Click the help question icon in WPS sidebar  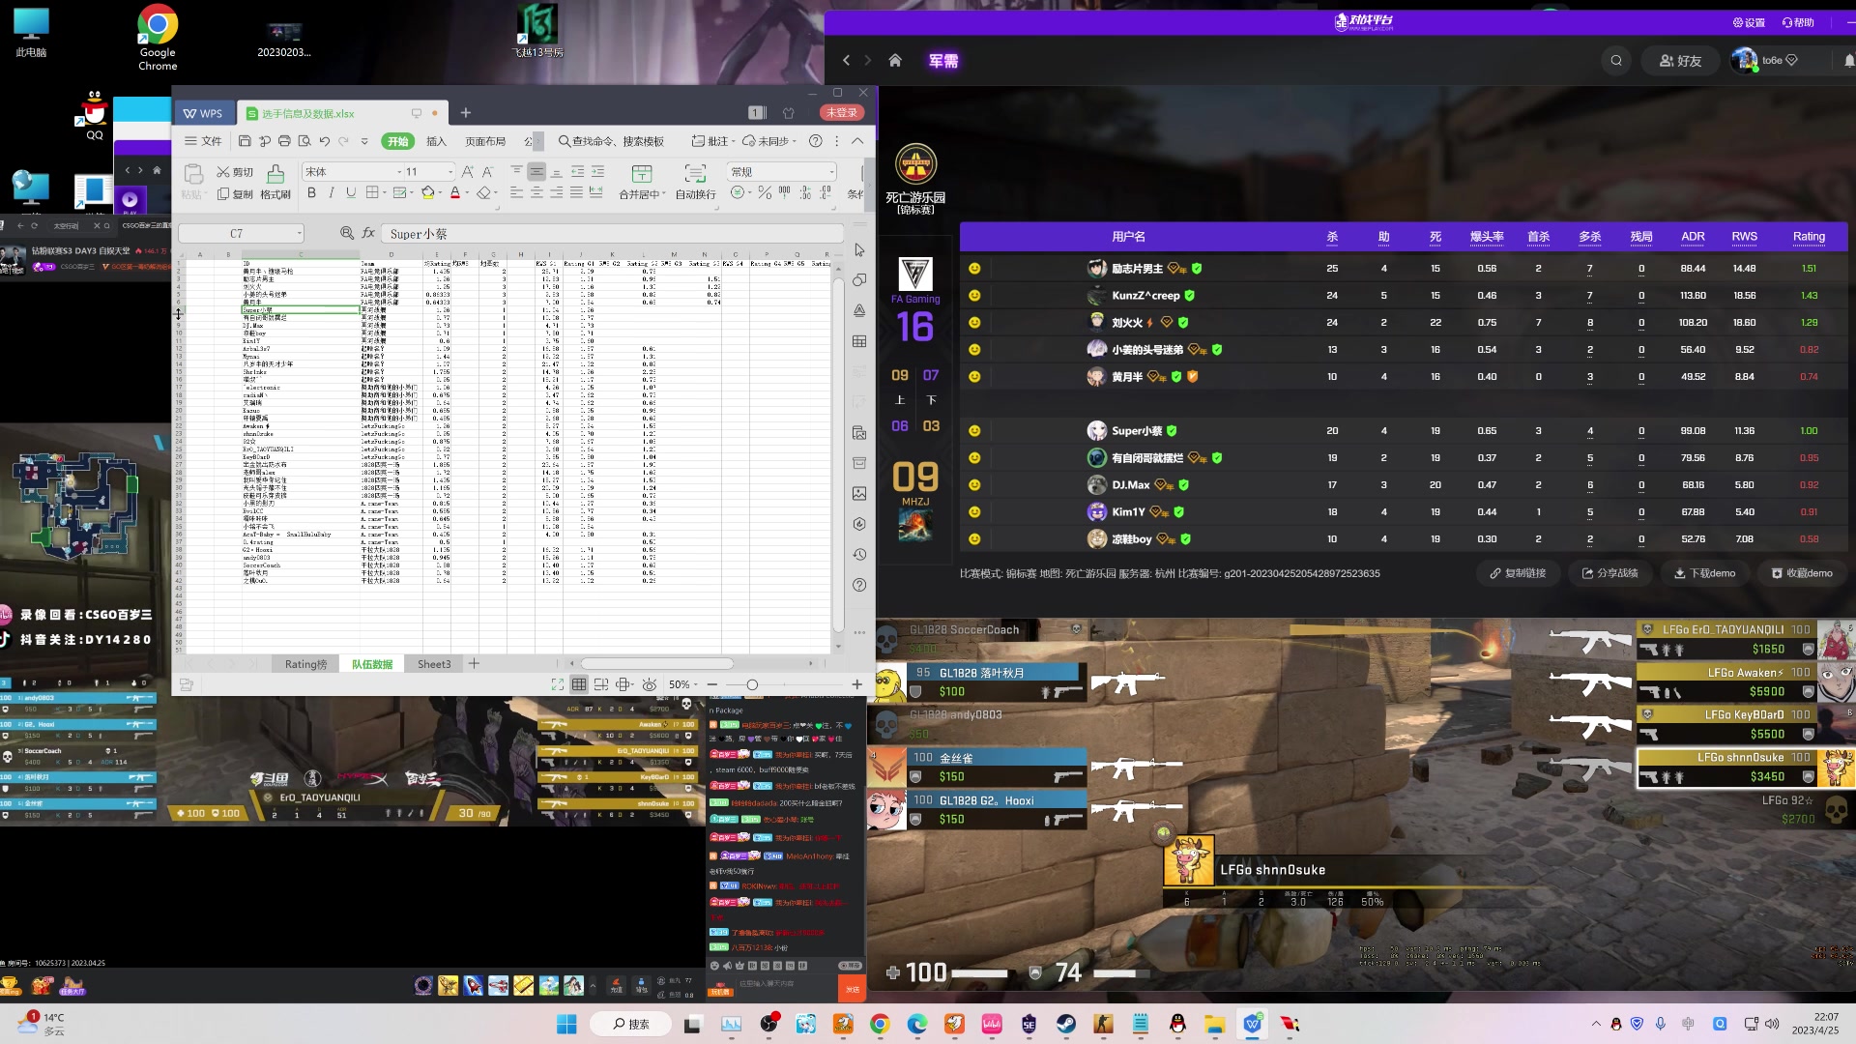click(859, 586)
